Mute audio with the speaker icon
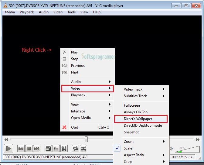 171,149
